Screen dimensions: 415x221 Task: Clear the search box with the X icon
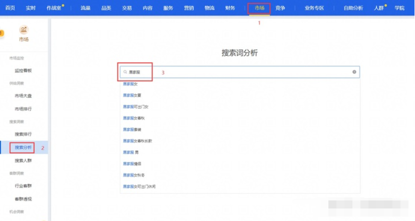point(354,72)
